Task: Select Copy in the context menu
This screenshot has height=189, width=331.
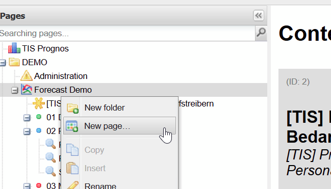Action: (x=119, y=150)
